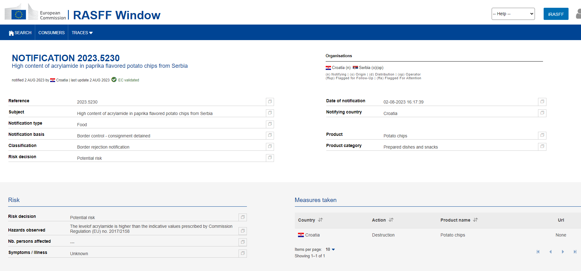
Task: Go to the next results page
Action: tap(563, 252)
